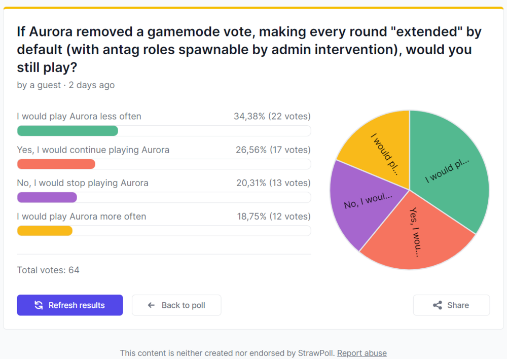Click the yellow progress bar

tap(45, 231)
